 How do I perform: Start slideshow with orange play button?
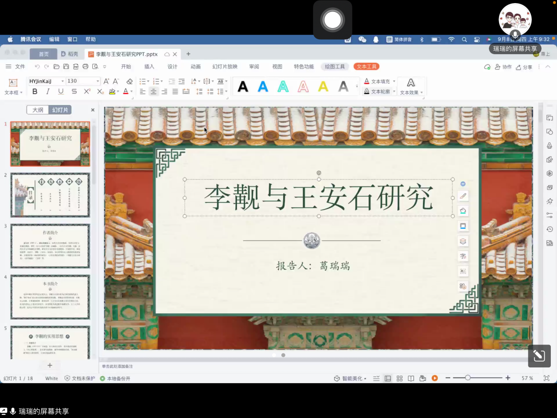pyautogui.click(x=434, y=378)
